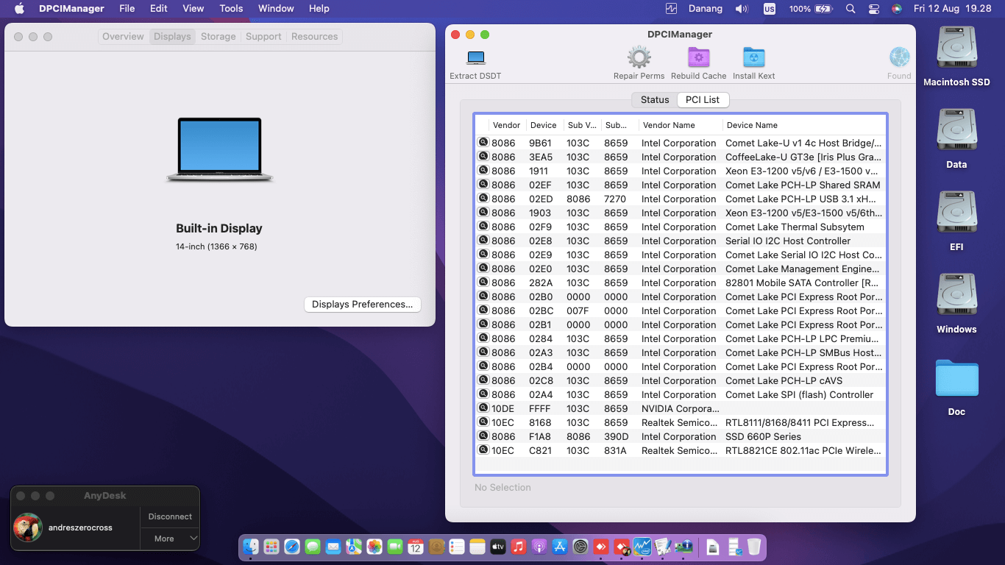Click magnifier icon on the 3EA5 CoffeeLake-U row
Screen dimensions: 1005x565
(x=483, y=156)
